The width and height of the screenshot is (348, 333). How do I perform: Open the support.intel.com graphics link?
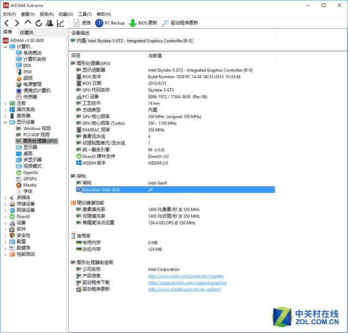pyautogui.click(x=187, y=283)
